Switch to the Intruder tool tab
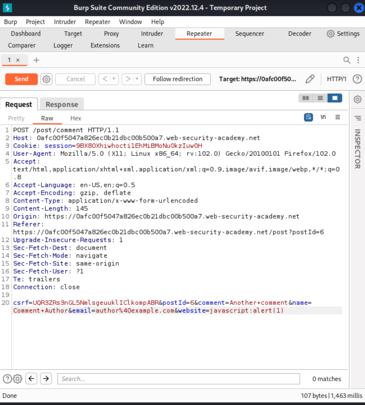 pos(152,34)
